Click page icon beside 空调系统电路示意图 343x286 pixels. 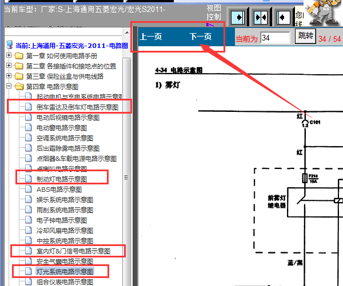[x=28, y=138]
